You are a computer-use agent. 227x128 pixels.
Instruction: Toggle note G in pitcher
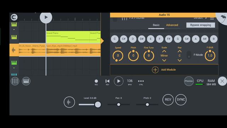click(178, 39)
